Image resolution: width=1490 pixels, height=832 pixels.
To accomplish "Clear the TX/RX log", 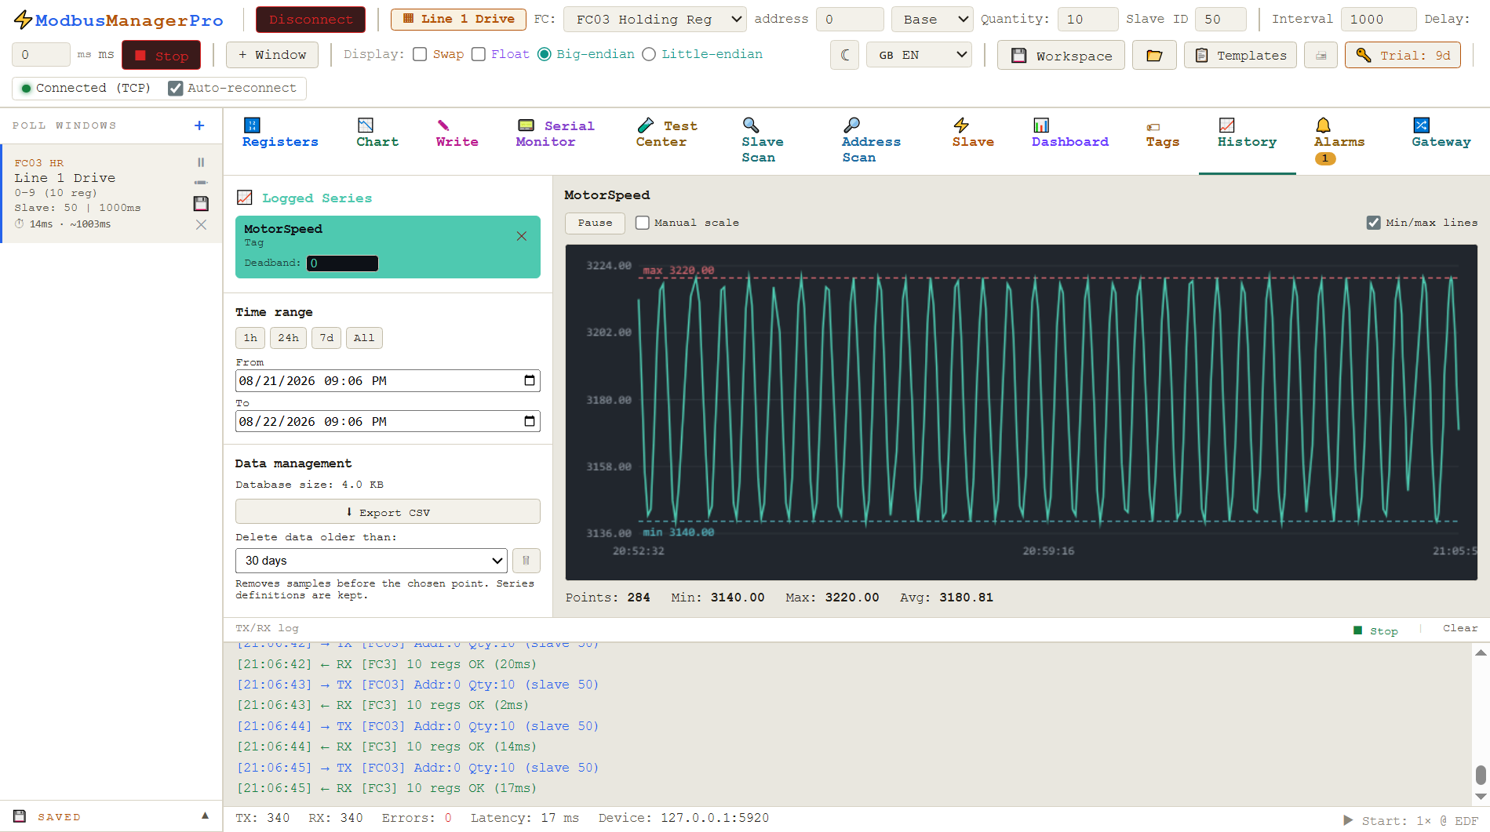I will click(x=1460, y=628).
